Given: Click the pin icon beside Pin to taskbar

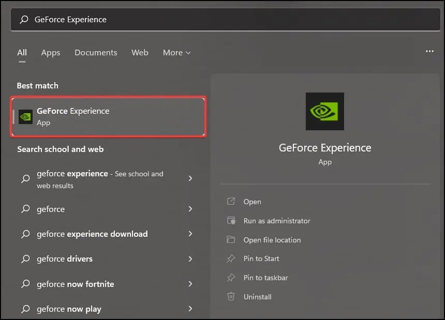Looking at the screenshot, I should [x=231, y=278].
